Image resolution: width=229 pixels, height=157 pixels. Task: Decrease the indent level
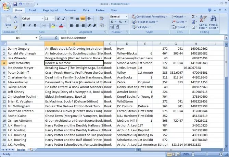pyautogui.click(x=89, y=25)
